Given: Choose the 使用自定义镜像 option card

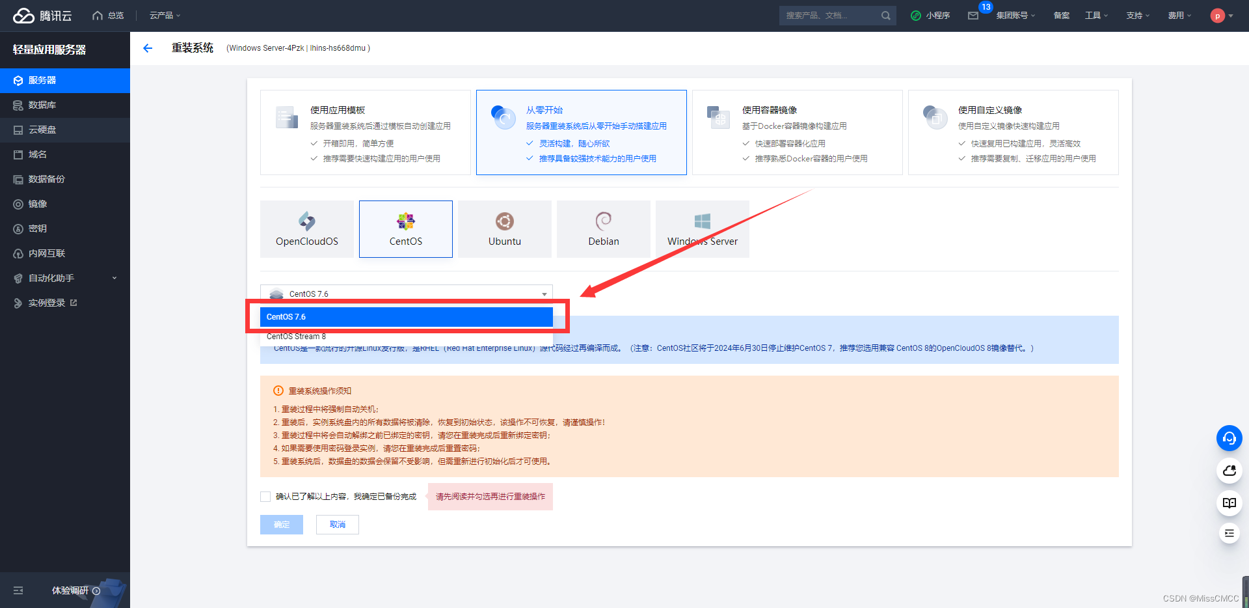Looking at the screenshot, I should point(1013,132).
